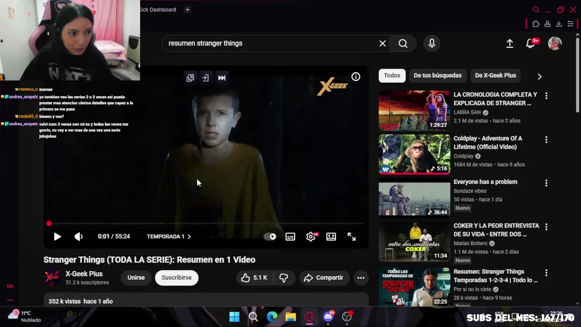581x327 pixels.
Task: Open options menu for Resumen Temporadas video
Action: 546,273
